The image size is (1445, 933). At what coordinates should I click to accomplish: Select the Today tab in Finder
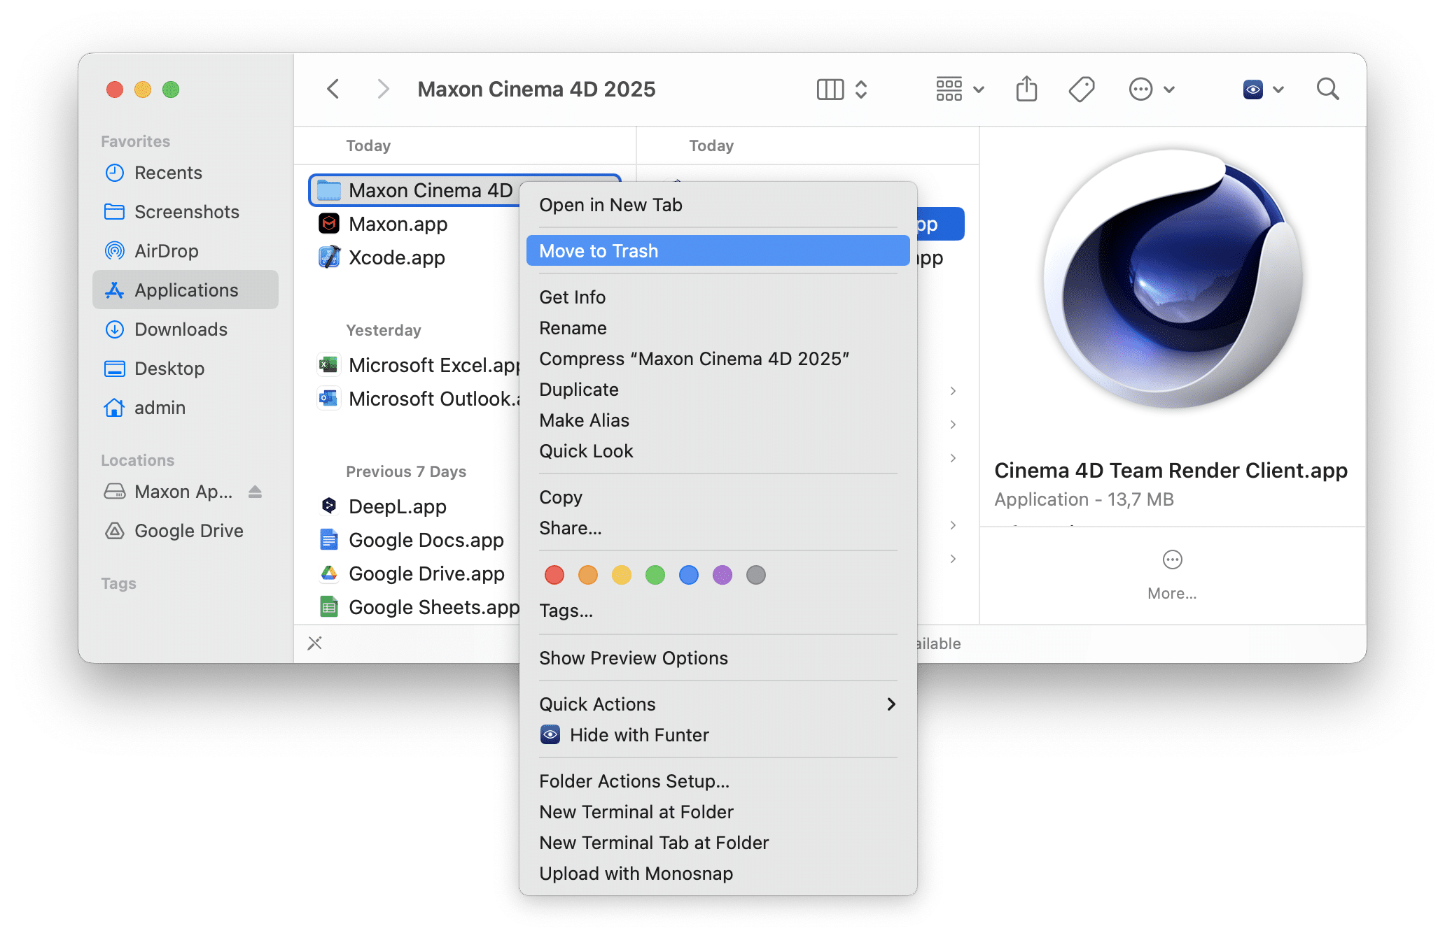coord(369,145)
